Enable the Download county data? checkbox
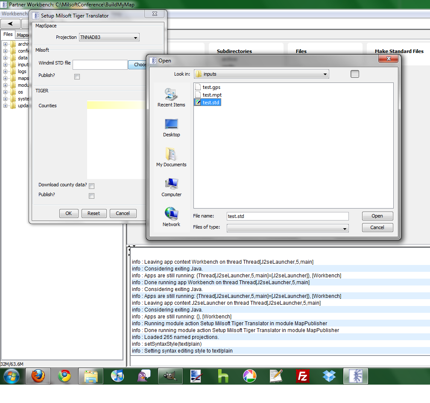Viewport: 430px width, 403px height. [x=92, y=186]
